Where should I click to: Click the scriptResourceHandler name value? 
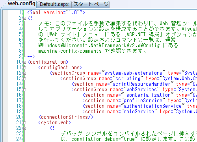click(x=141, y=84)
